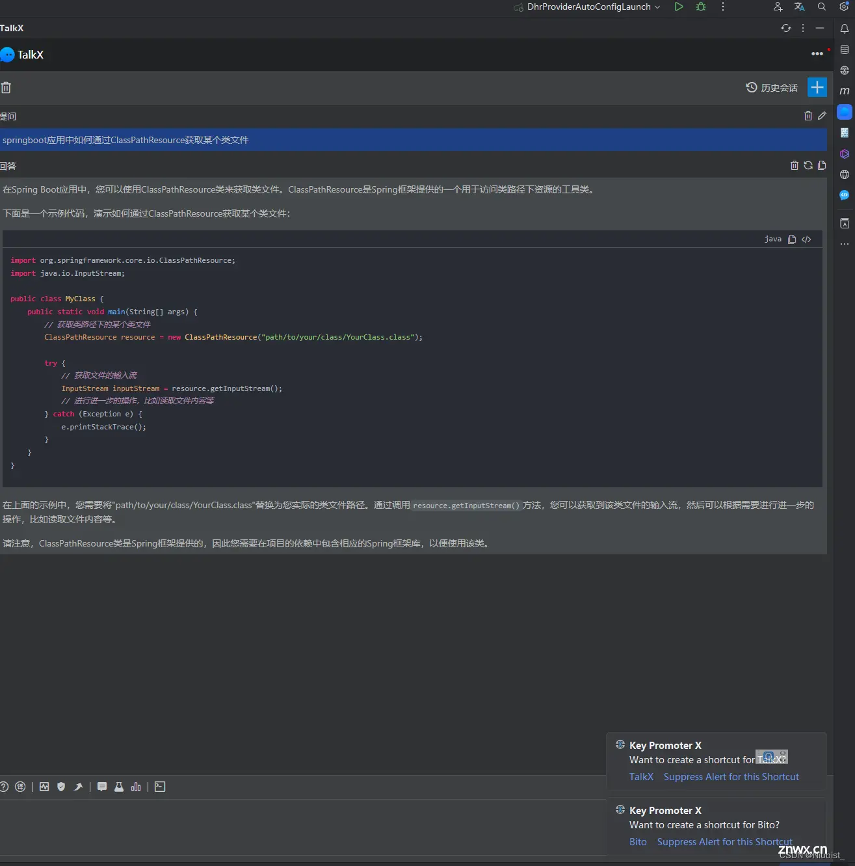Open notifications bell in right sidebar
Screen dimensions: 855x866
coord(845,29)
